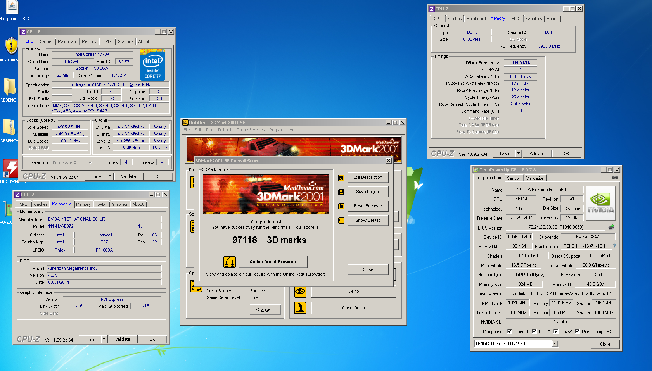652x371 pixels.
Task: Click the Show Details magnifier icon
Action: tap(341, 221)
